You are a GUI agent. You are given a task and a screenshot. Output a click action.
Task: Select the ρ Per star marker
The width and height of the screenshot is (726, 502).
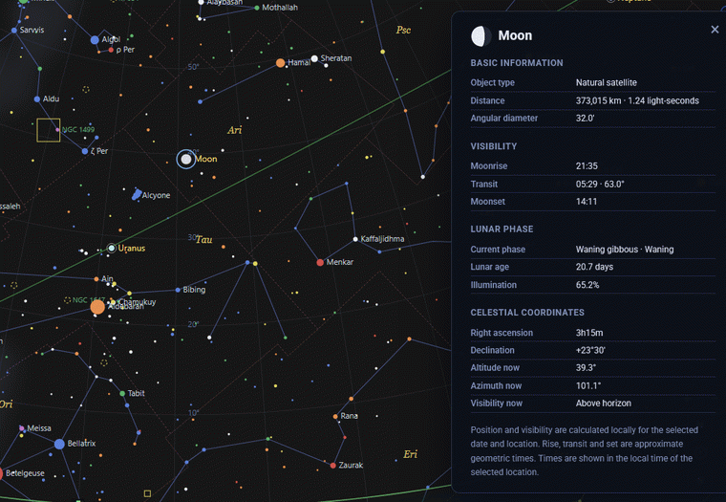pyautogui.click(x=111, y=50)
